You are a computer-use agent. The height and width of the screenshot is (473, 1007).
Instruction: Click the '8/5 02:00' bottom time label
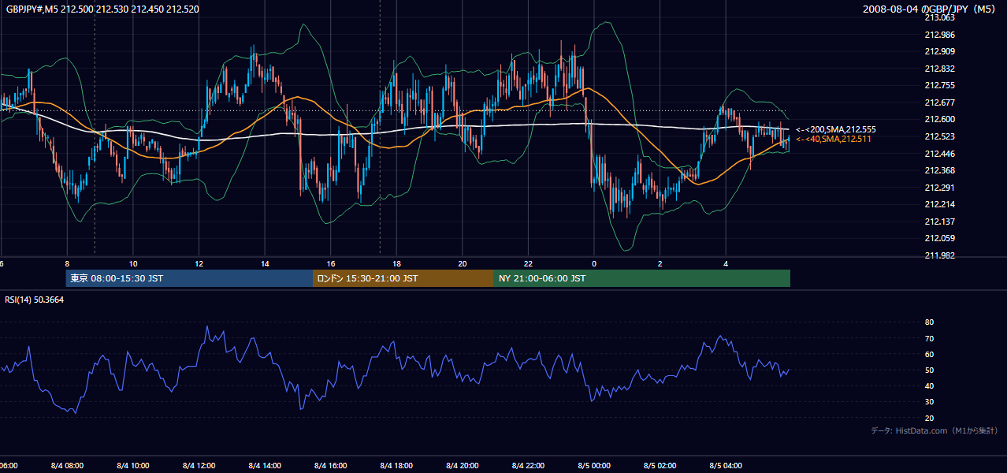pos(660,466)
